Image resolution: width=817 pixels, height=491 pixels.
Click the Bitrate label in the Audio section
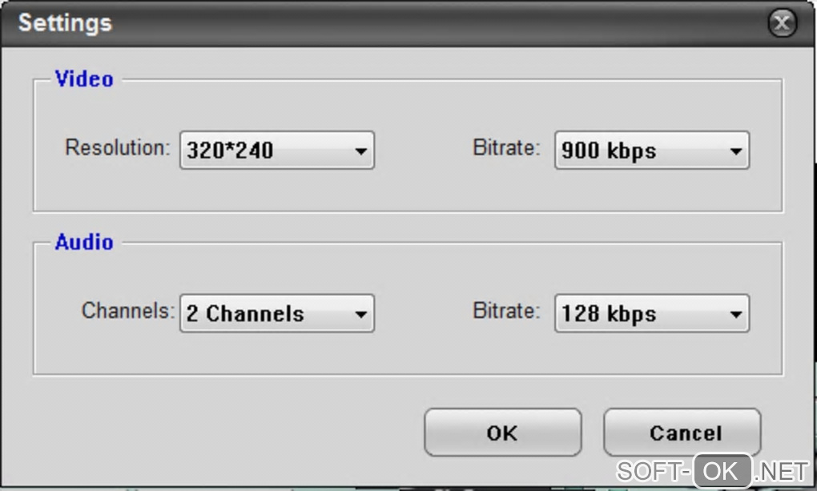point(506,311)
